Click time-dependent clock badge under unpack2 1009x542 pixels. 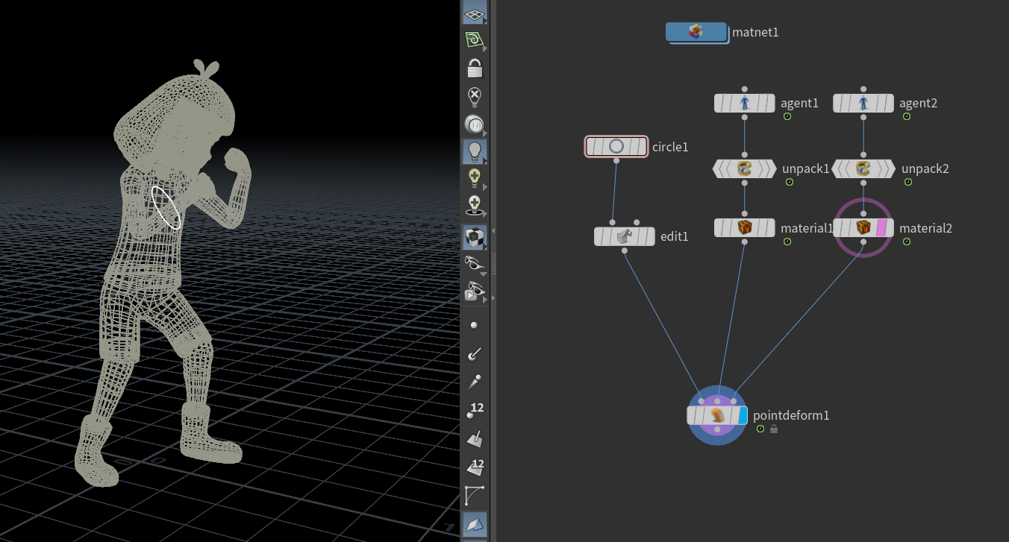(x=908, y=182)
